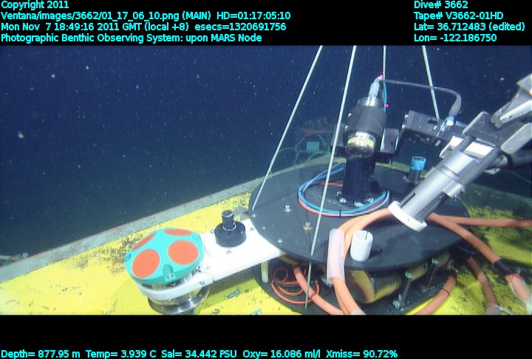Click the Depth= 877.95 m reading
Image resolution: width=532 pixels, height=359 pixels.
click(x=41, y=354)
